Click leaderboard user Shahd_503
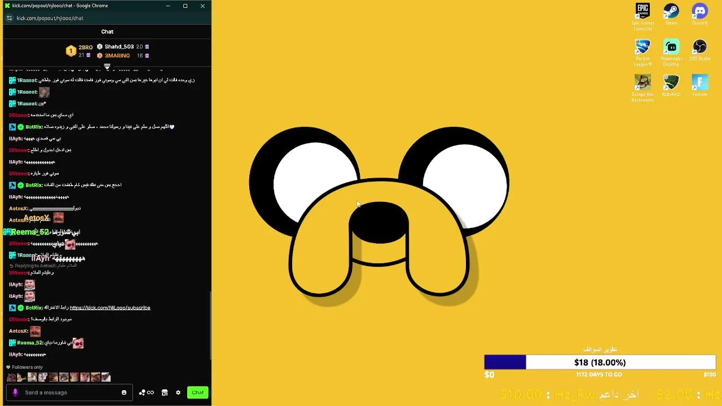 coord(119,47)
